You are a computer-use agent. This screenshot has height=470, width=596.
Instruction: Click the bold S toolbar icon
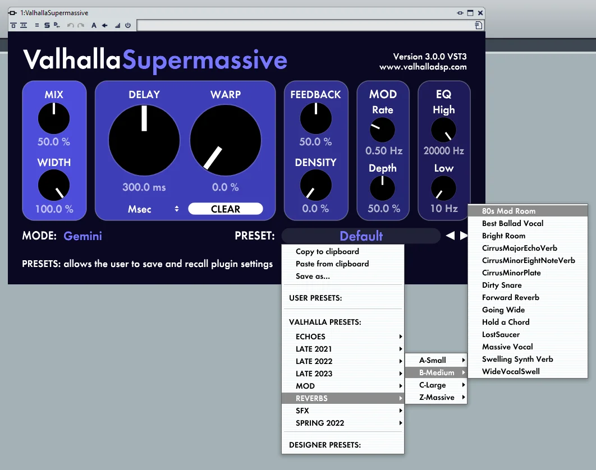47,25
